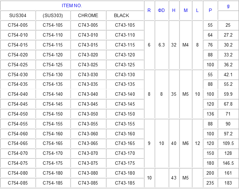
Task: Select the CHROME column header
Action: click(x=88, y=15)
